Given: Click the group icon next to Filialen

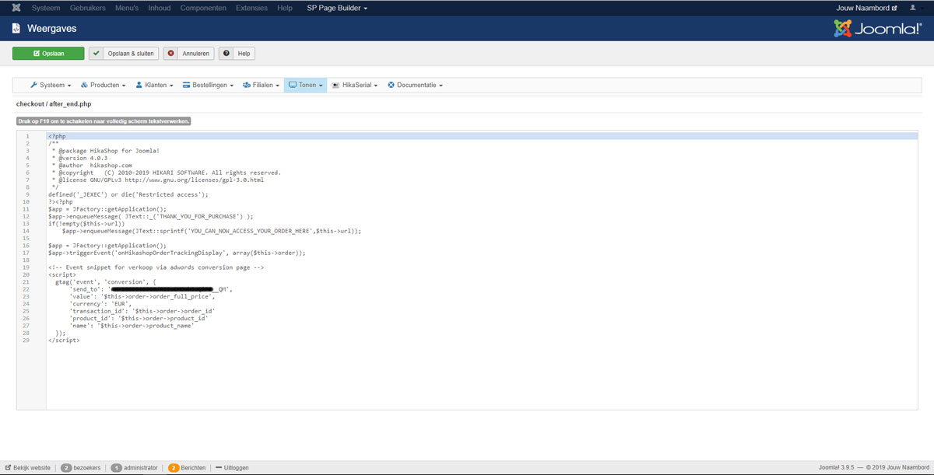Looking at the screenshot, I should (x=247, y=85).
